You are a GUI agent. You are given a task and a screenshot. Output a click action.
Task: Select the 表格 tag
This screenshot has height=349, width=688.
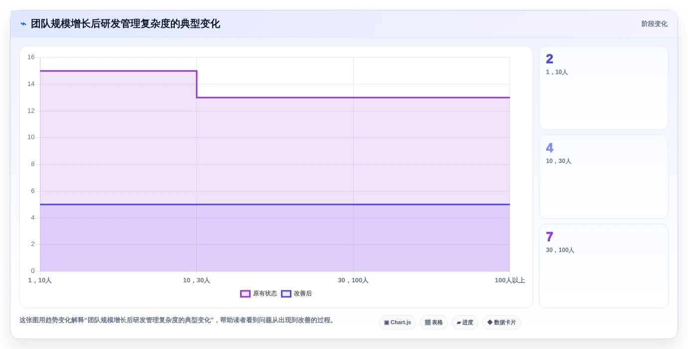point(434,323)
